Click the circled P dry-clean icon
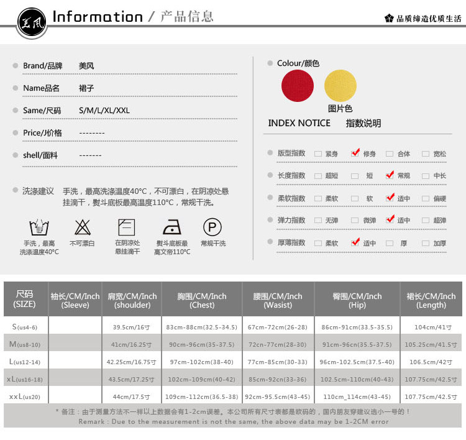Image resolution: width=466 pixels, height=440 pixels. (x=212, y=227)
